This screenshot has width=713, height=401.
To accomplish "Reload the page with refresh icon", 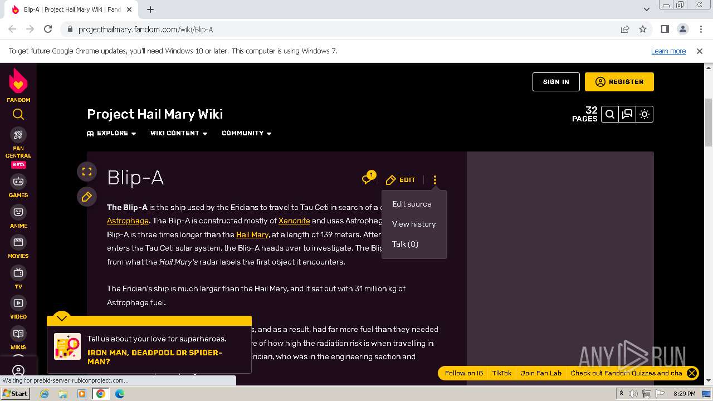I will (x=48, y=29).
